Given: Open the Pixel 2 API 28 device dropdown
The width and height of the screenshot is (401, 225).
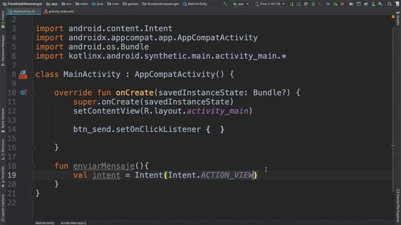Looking at the screenshot, I should pyautogui.click(x=270, y=4).
